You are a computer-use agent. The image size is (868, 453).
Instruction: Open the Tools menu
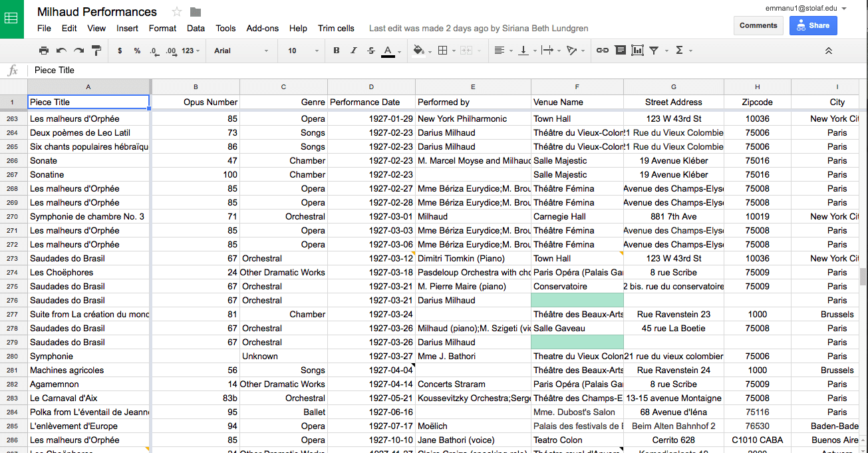pos(225,29)
